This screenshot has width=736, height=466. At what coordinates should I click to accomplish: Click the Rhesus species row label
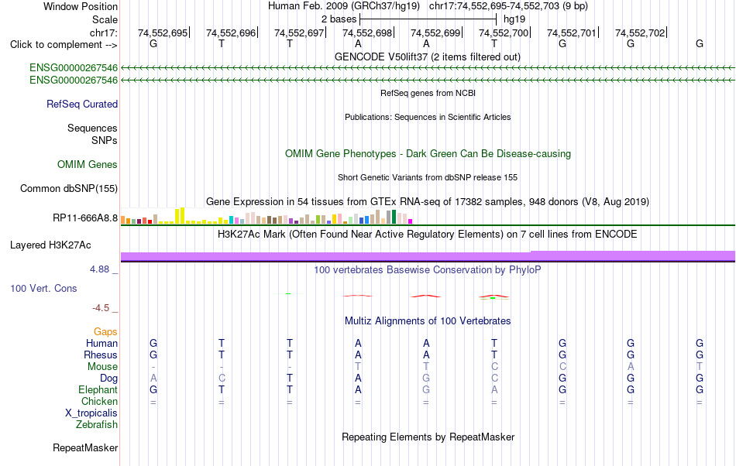click(101, 355)
